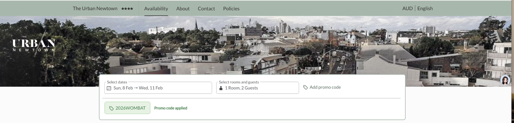Click the Add promo code link
Viewport: 514px width, 123px height.
click(x=325, y=87)
